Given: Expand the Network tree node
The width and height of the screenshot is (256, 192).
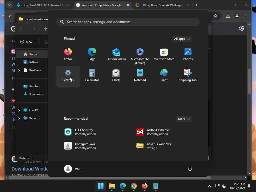Looking at the screenshot, I should click(19, 118).
